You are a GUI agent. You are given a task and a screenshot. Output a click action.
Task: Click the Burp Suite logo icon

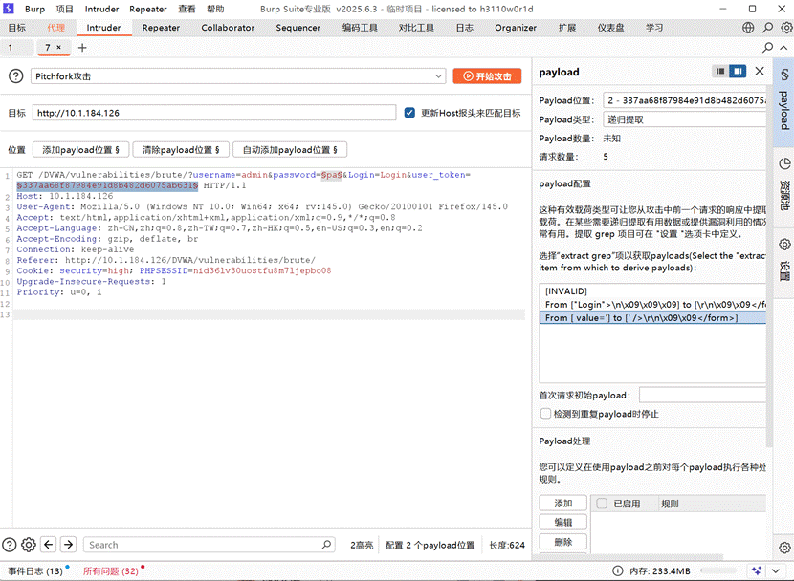pos(9,9)
